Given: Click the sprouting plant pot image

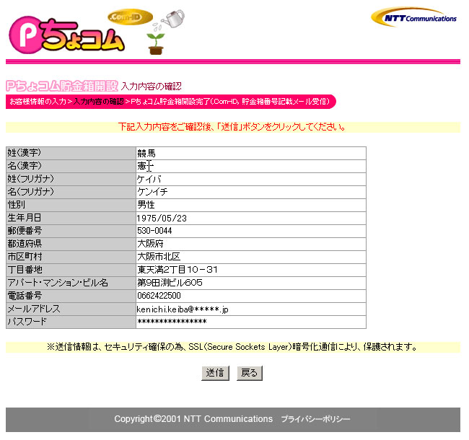Looking at the screenshot, I should [156, 44].
